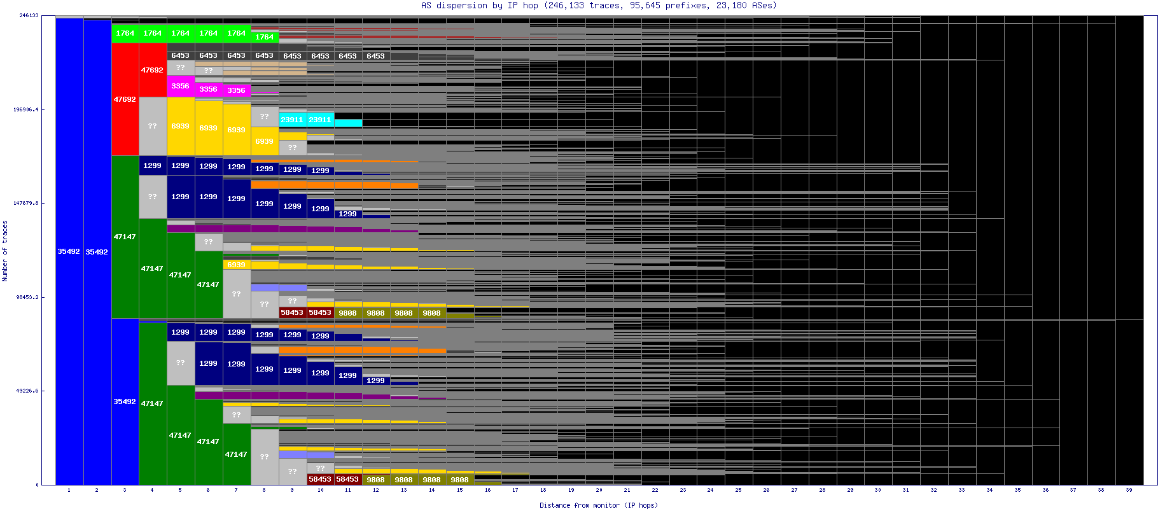Click the y-axis value '147679.8'
Screen dimensions: 1158x509
coord(26,203)
